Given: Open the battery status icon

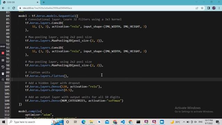Looking at the screenshot, I should point(188,122).
